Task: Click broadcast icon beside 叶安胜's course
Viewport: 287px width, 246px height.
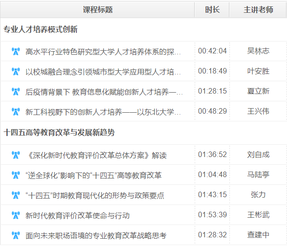Action: pos(16,72)
